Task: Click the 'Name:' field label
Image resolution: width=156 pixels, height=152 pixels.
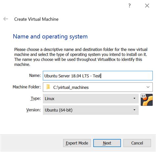Action: [35, 75]
